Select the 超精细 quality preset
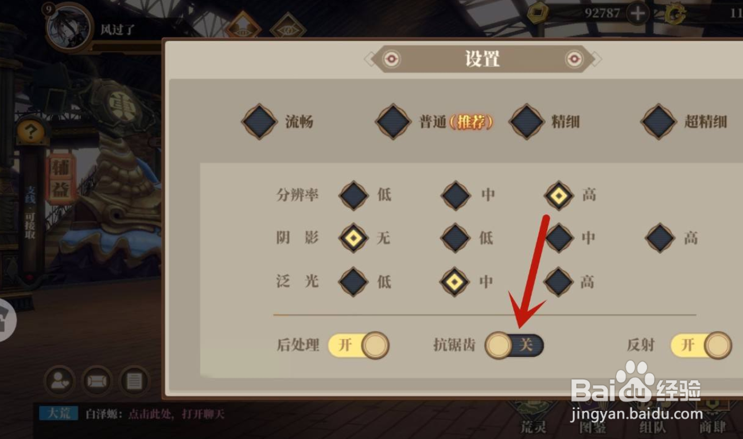 click(x=684, y=121)
